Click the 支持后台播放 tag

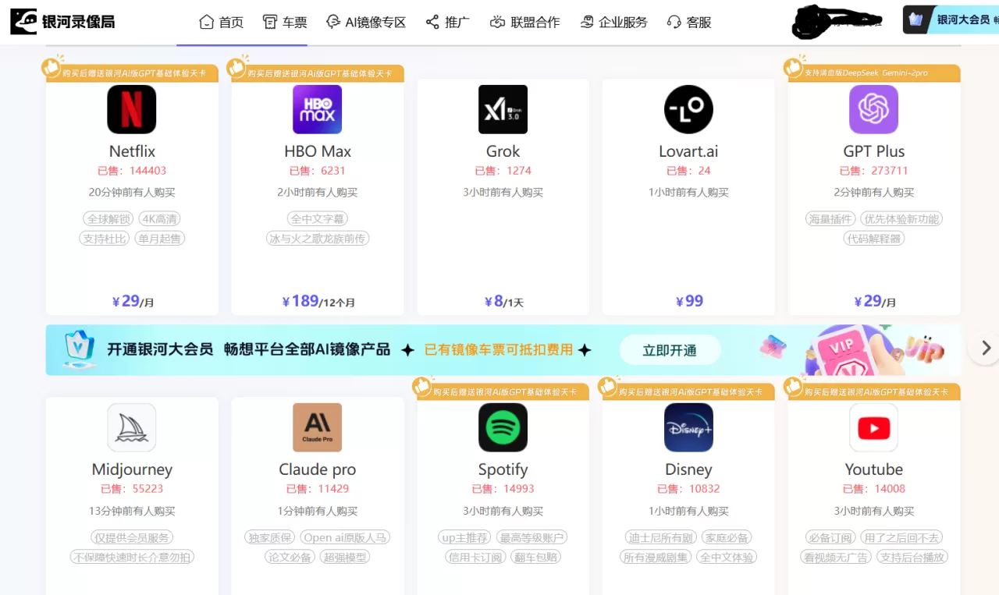tap(912, 557)
